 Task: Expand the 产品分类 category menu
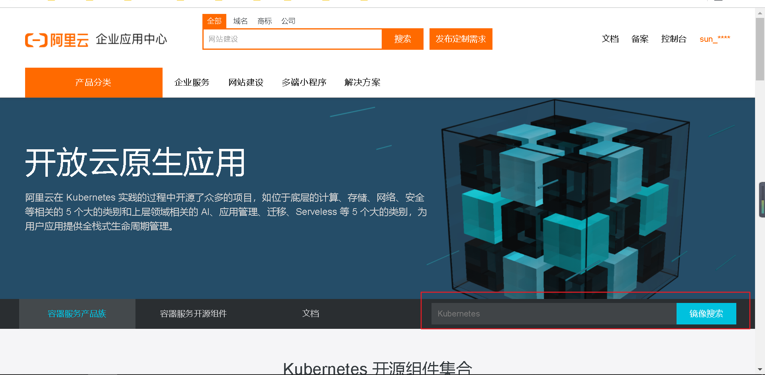tap(94, 82)
